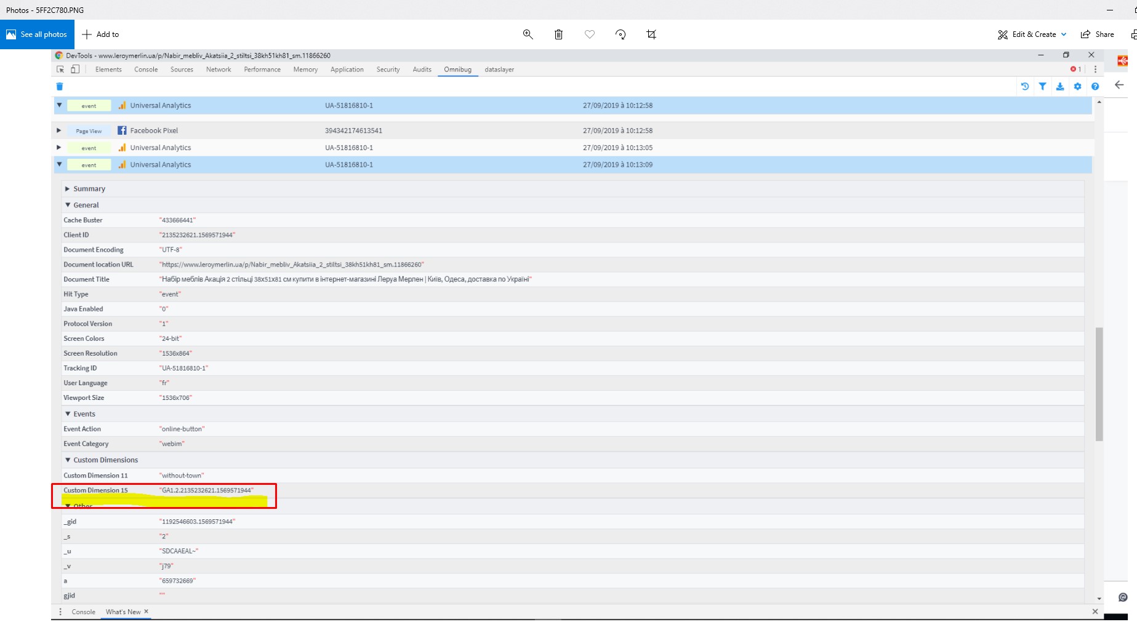The width and height of the screenshot is (1137, 627).
Task: Expand the Summary section
Action: click(68, 189)
